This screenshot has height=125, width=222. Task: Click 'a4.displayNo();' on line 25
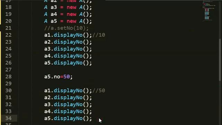click(x=68, y=56)
